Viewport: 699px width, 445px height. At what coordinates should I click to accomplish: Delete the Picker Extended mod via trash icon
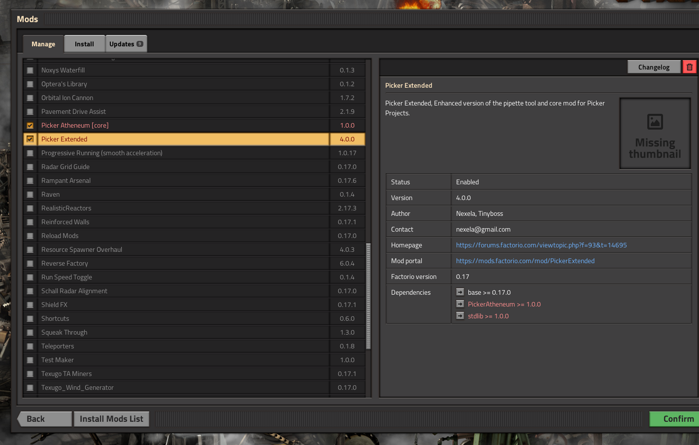689,67
